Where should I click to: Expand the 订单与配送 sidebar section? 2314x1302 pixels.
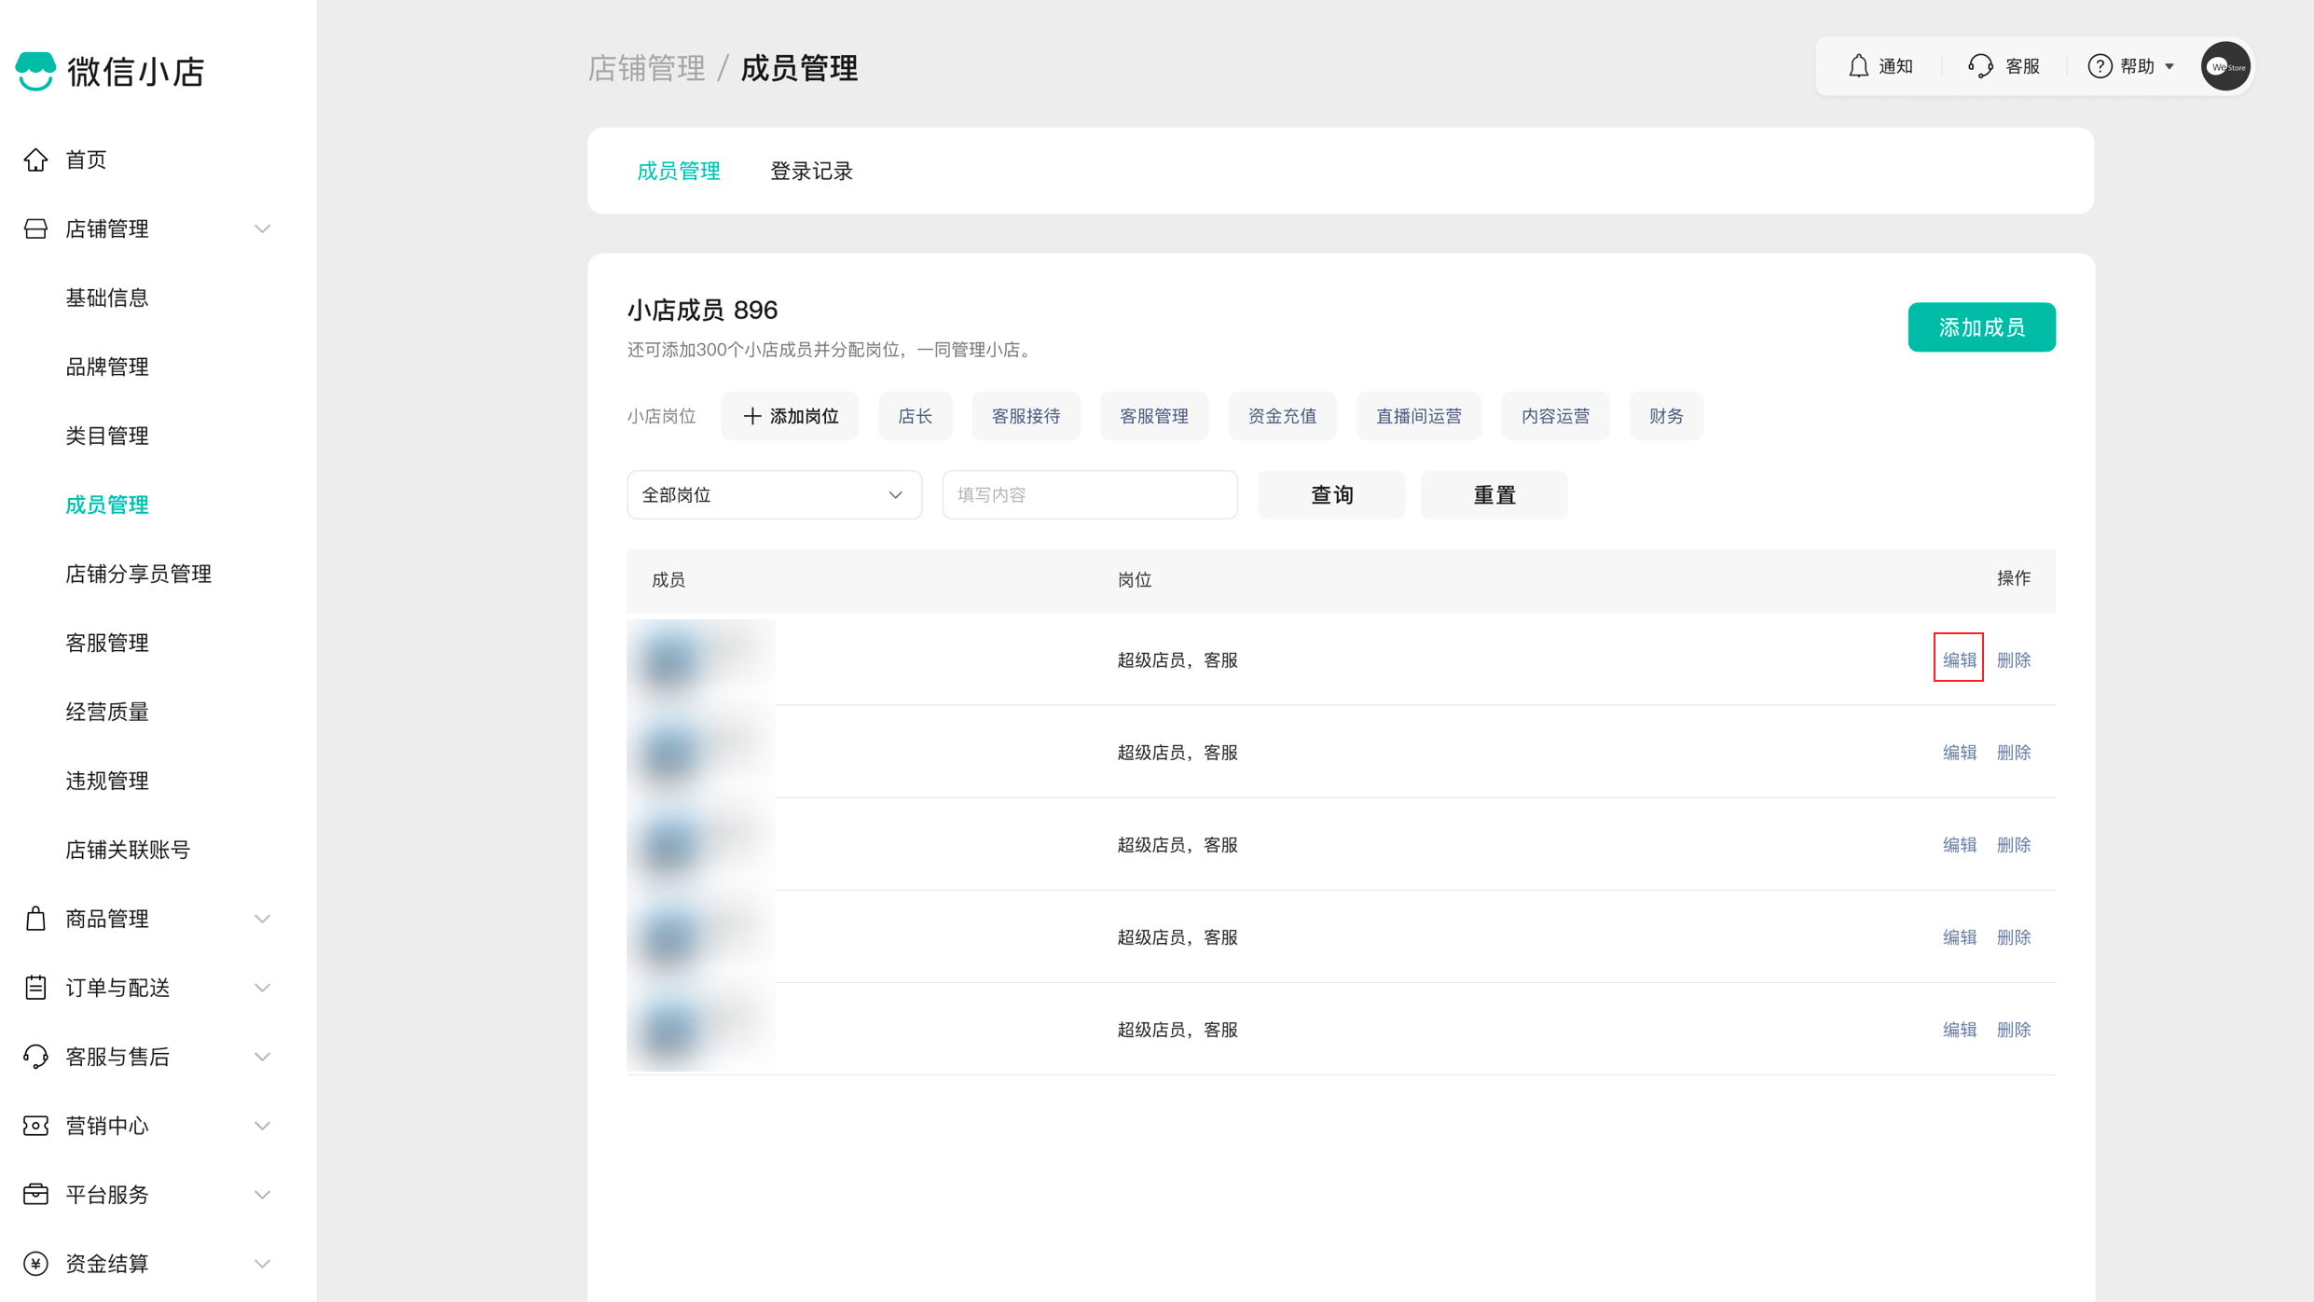click(x=262, y=988)
